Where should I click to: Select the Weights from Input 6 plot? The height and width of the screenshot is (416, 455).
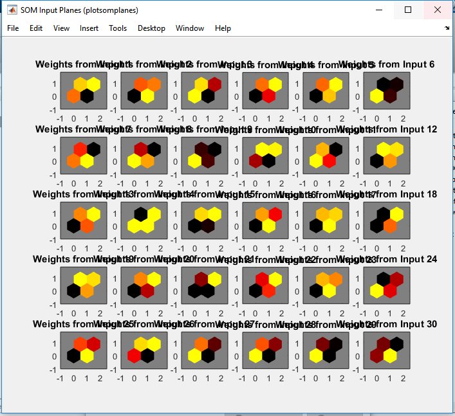tap(387, 91)
